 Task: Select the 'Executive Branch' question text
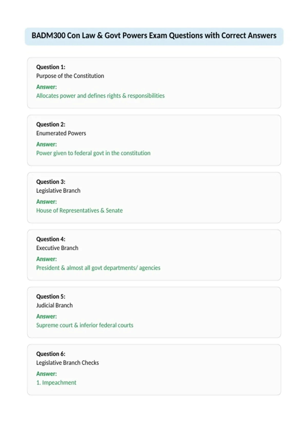click(x=57, y=248)
